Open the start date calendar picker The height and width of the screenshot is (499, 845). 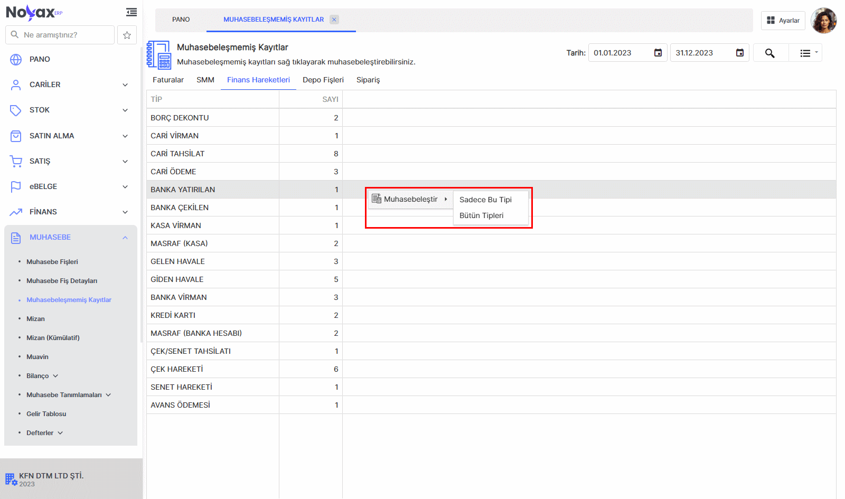click(x=658, y=53)
